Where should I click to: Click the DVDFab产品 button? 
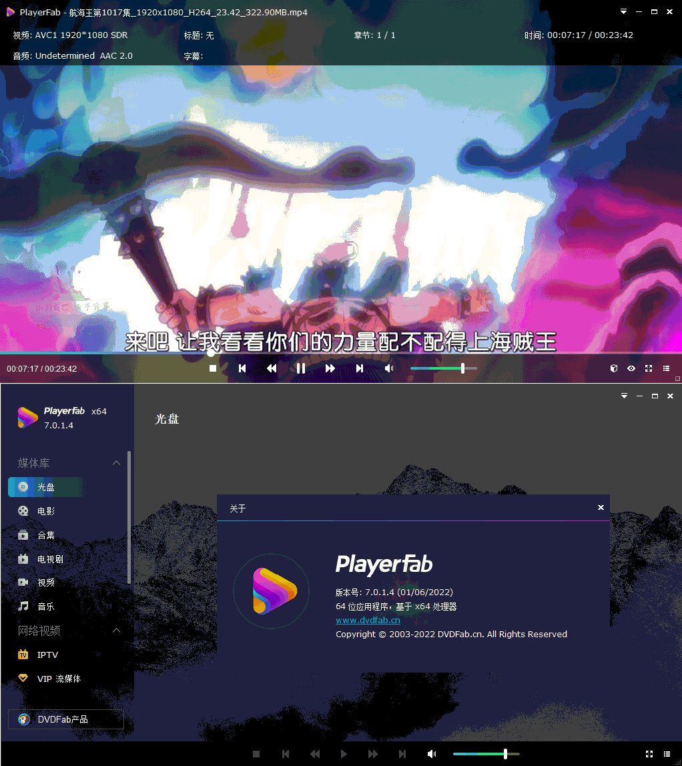point(65,719)
